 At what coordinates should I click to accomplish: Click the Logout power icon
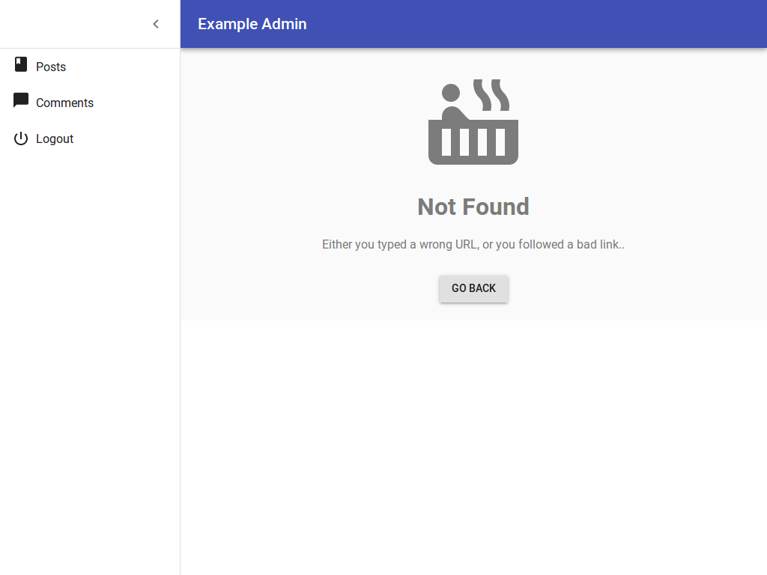click(21, 139)
